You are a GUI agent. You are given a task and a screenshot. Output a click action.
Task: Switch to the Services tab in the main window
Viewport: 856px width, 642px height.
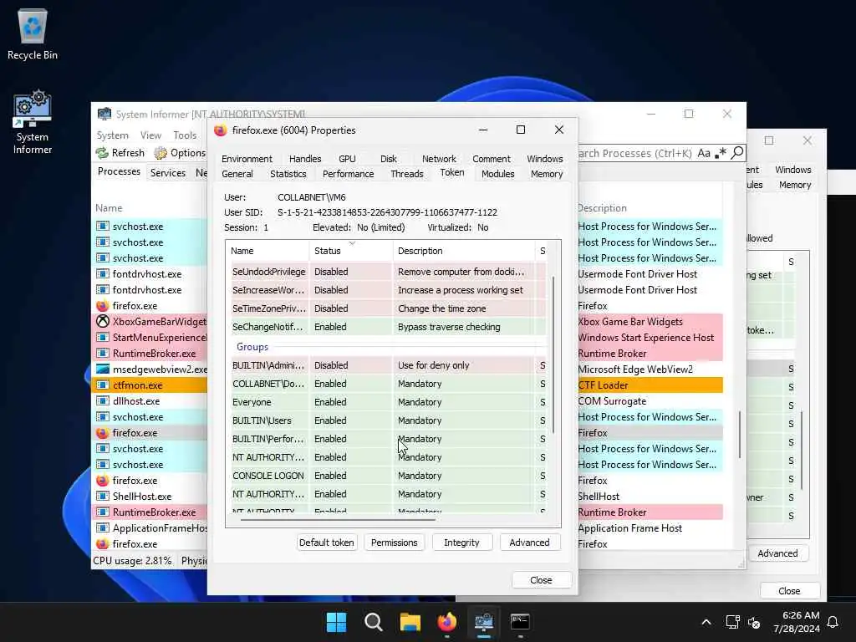[x=168, y=172]
